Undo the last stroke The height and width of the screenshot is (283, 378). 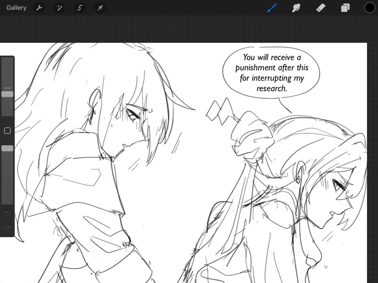(7, 213)
